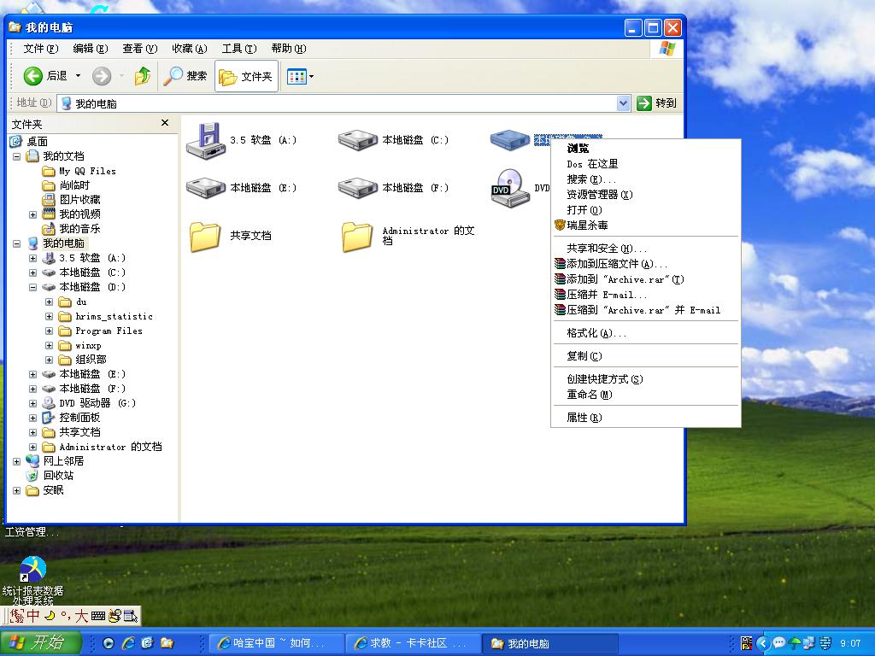This screenshot has width=875, height=656.
Task: Select 桌面 in folder tree
Action: tap(37, 142)
